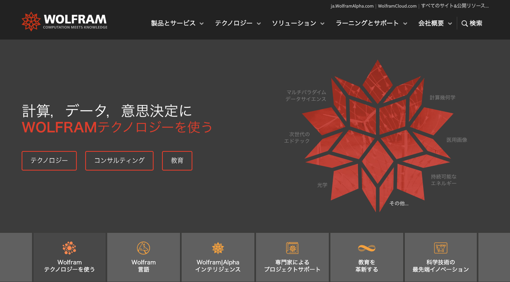Select the infinity icon for 教育を革新する
Image resolution: width=510 pixels, height=282 pixels.
[366, 248]
